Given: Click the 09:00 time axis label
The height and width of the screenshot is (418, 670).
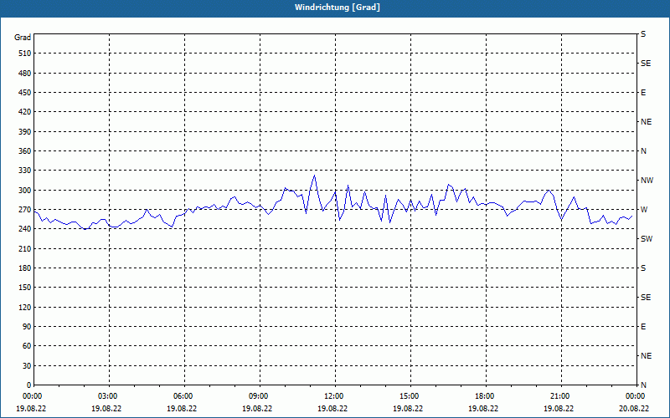Looking at the screenshot, I should (x=259, y=396).
